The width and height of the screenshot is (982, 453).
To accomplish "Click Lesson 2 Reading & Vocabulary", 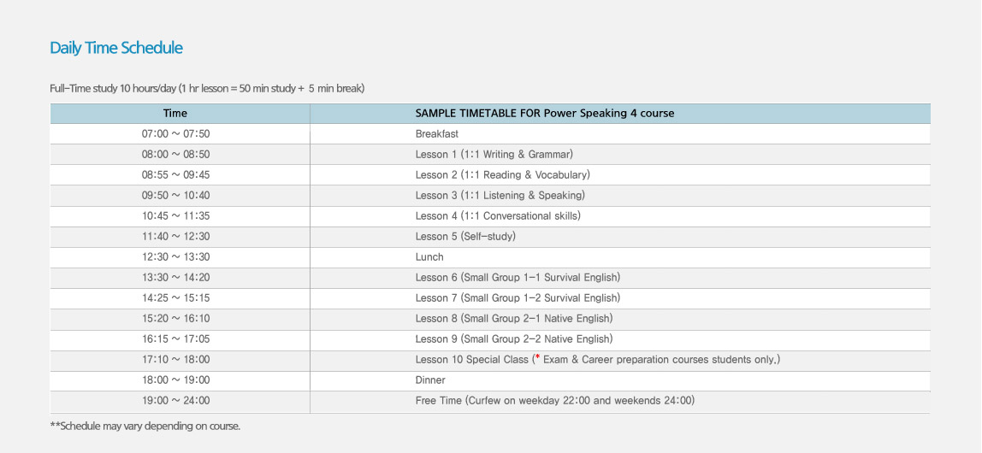I will point(502,175).
